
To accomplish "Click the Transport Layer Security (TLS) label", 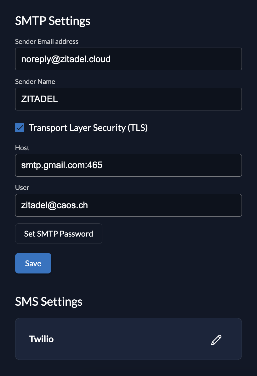I will [88, 128].
